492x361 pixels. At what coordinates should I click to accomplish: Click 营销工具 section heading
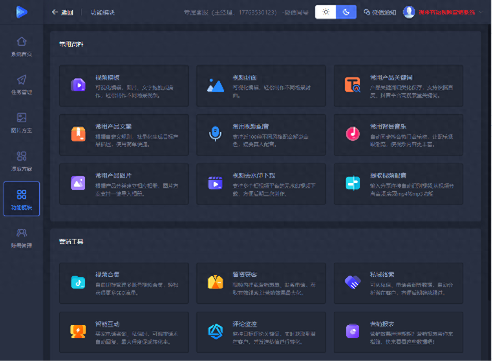71,241
